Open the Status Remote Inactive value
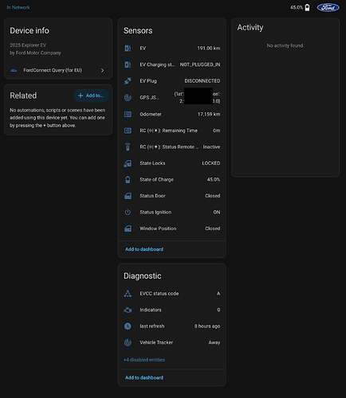Image resolution: width=346 pixels, height=398 pixels. click(211, 147)
